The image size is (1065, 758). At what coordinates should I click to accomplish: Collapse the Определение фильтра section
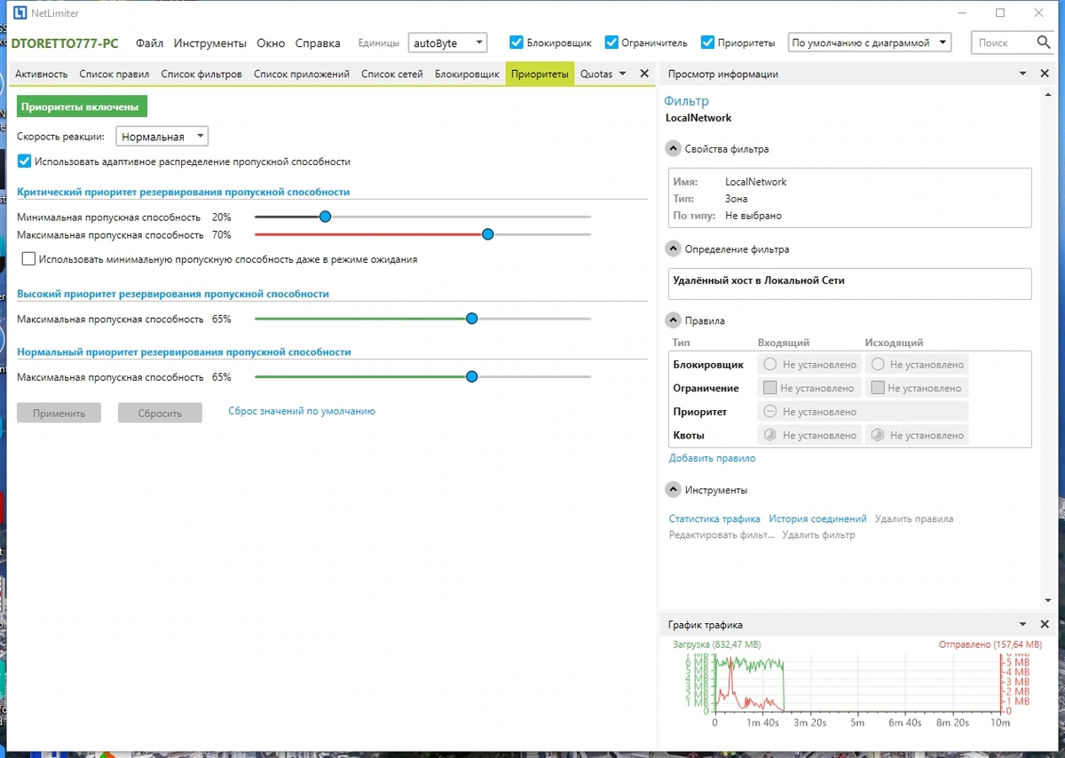[x=674, y=249]
